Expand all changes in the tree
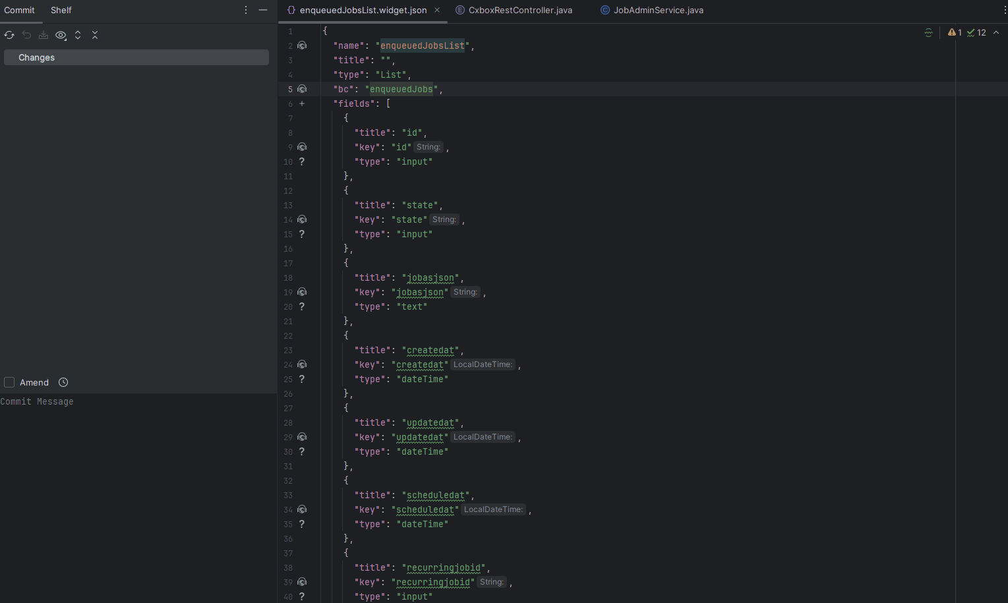Viewport: 1008px width, 603px height. coord(78,35)
